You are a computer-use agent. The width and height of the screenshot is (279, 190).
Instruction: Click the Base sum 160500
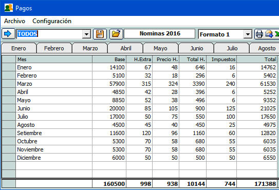pyautogui.click(x=109, y=184)
